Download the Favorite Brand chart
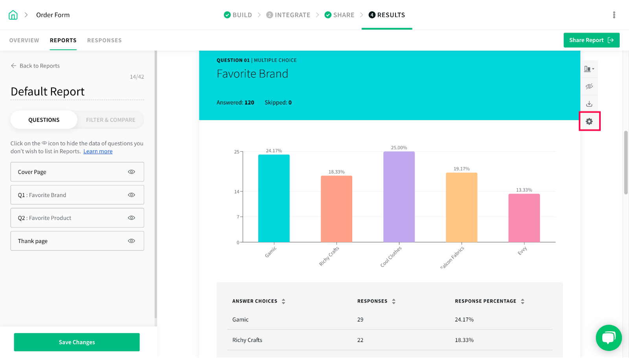 click(589, 104)
